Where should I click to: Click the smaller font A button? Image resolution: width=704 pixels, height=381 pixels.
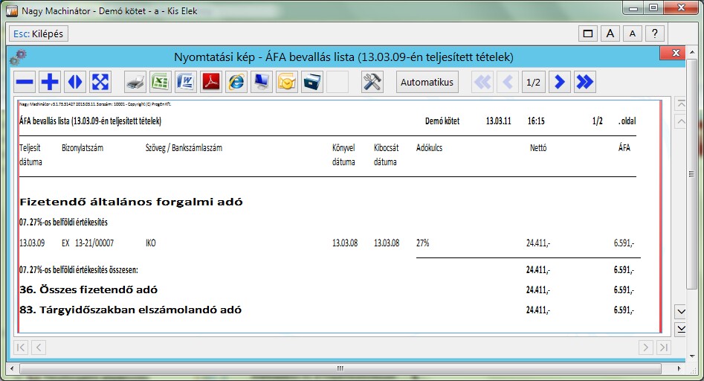[x=632, y=33]
